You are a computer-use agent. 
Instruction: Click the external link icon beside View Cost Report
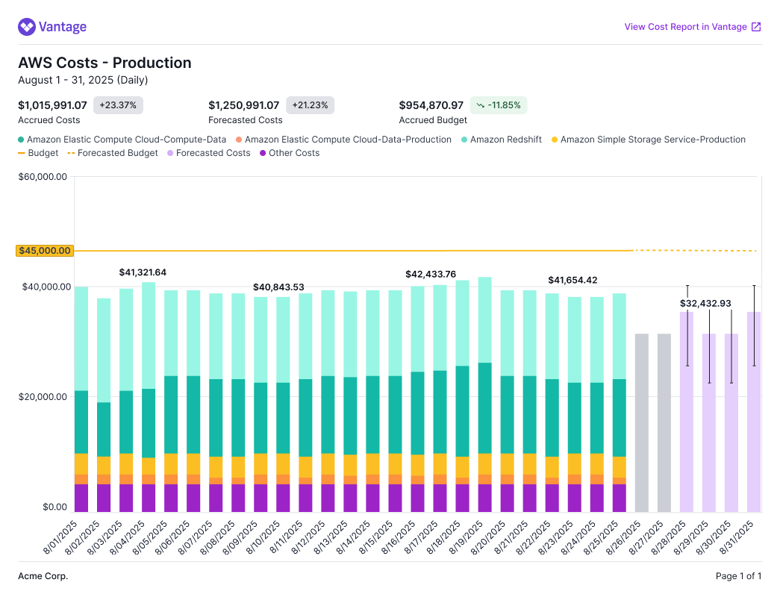click(x=756, y=28)
